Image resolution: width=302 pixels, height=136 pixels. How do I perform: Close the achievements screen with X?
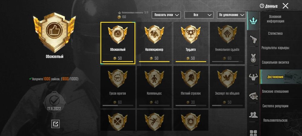point(285,6)
